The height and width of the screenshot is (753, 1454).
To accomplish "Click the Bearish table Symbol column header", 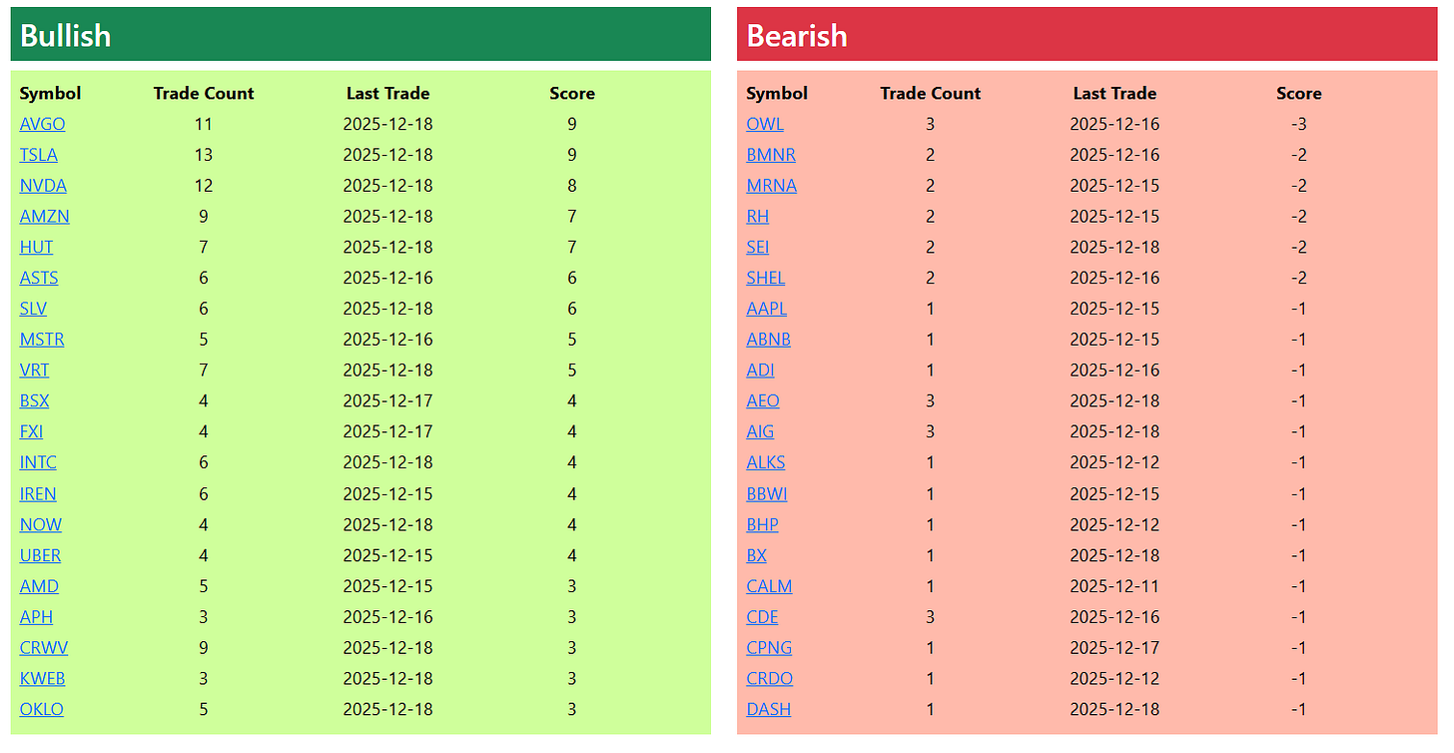I will pos(778,94).
